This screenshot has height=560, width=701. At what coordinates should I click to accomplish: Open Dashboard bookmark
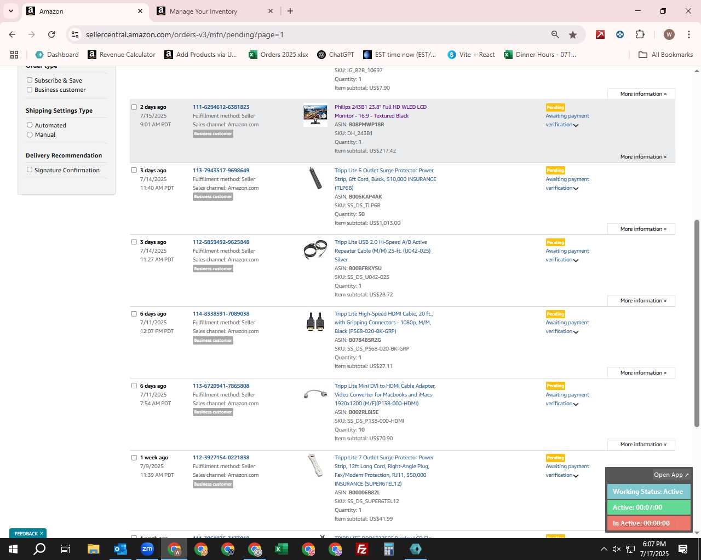click(x=57, y=55)
